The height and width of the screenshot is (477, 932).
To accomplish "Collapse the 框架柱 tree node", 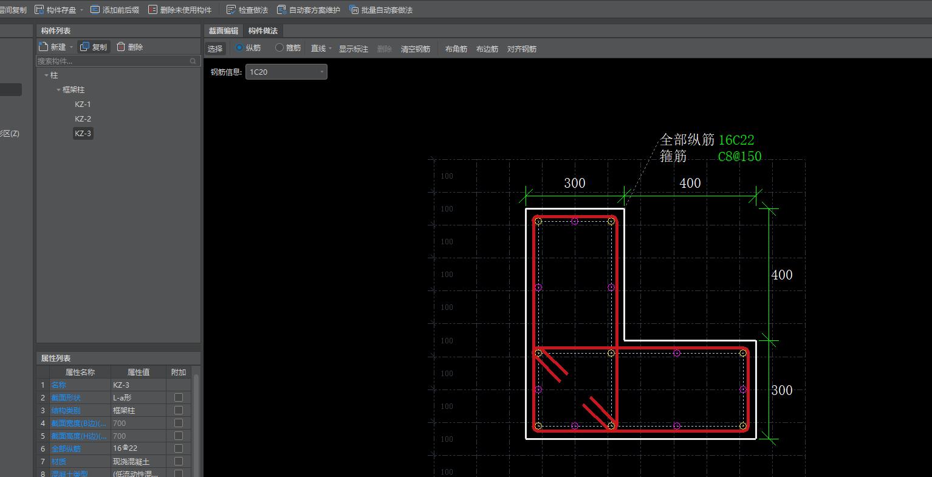I will (58, 90).
